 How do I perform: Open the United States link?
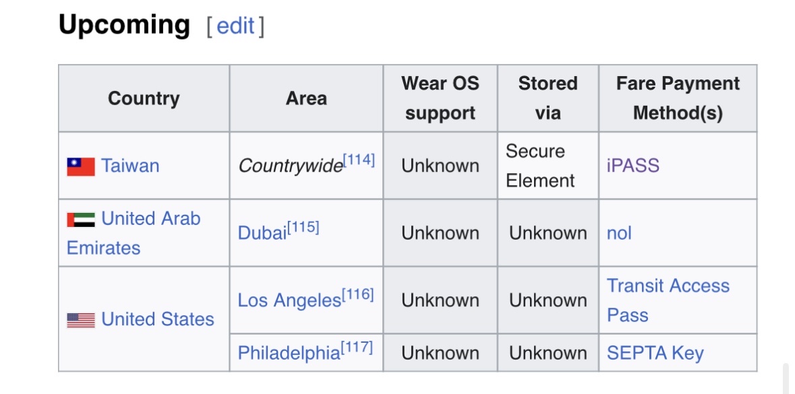158,319
